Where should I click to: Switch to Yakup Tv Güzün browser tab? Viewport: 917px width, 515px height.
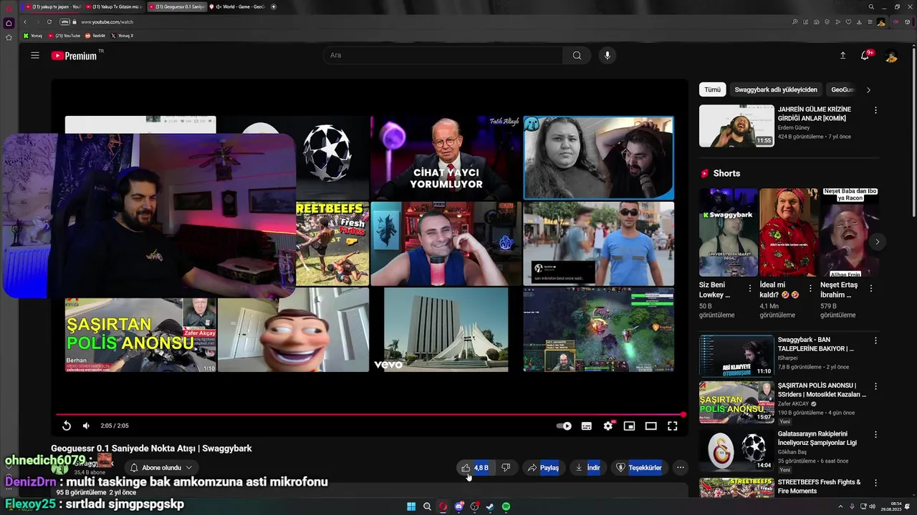click(x=115, y=6)
